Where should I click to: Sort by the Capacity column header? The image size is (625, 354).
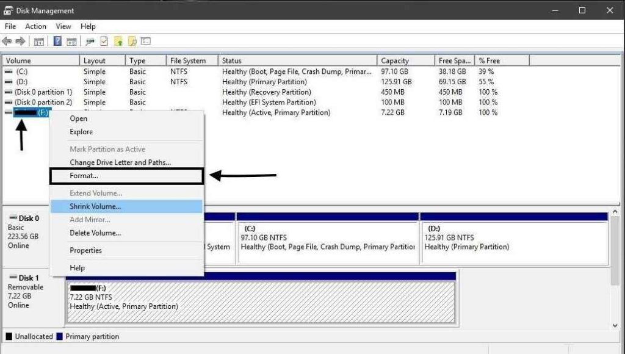pyautogui.click(x=394, y=61)
